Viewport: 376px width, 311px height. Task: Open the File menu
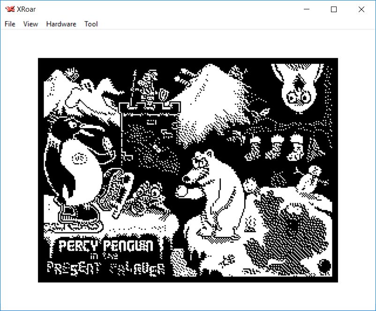pyautogui.click(x=10, y=24)
